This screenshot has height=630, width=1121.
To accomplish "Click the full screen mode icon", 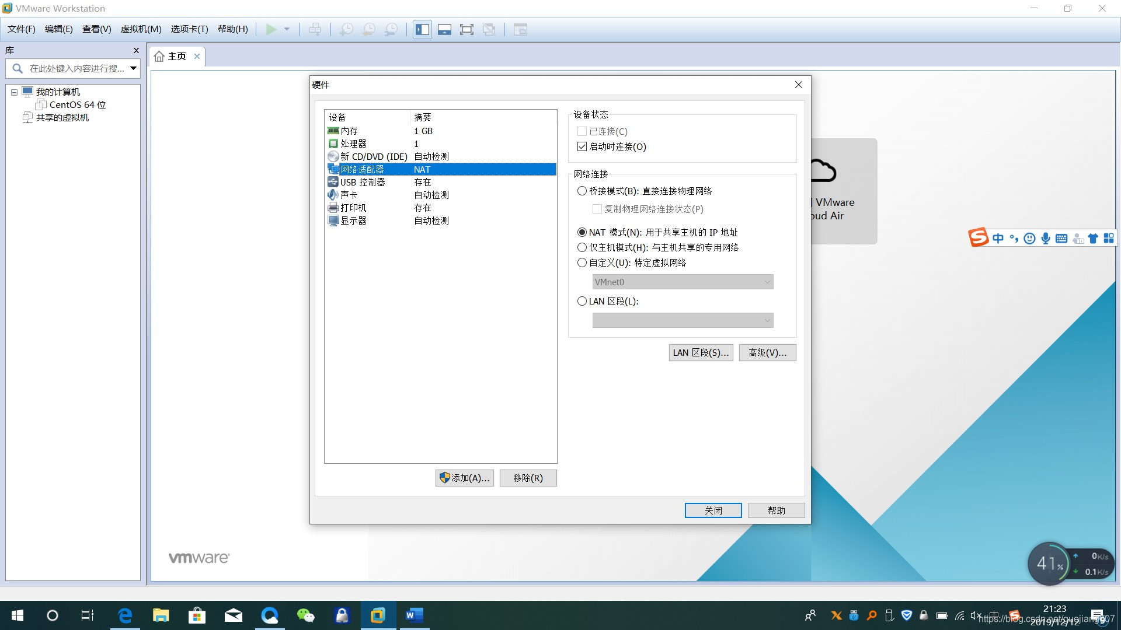I will (x=466, y=29).
